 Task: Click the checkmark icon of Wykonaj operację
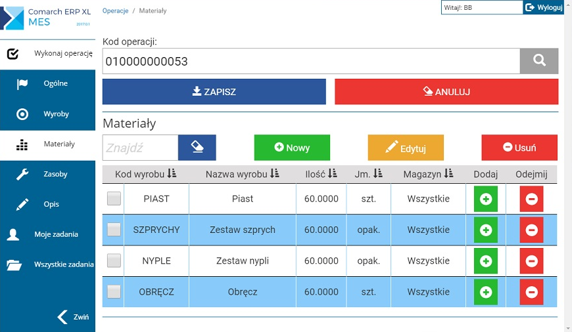tap(12, 54)
